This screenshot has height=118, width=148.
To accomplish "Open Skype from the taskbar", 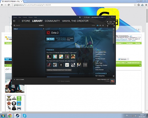I will 25,116.
